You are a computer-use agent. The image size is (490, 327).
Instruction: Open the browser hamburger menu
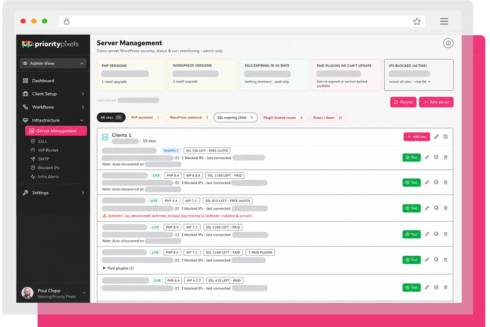point(444,21)
